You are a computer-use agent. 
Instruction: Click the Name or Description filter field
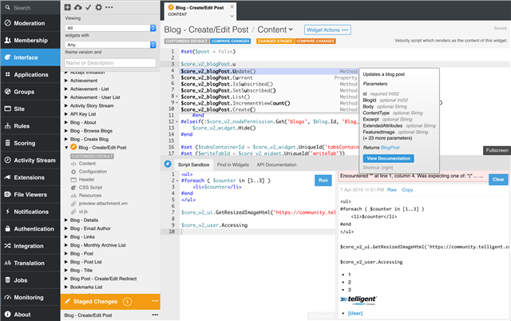point(110,63)
